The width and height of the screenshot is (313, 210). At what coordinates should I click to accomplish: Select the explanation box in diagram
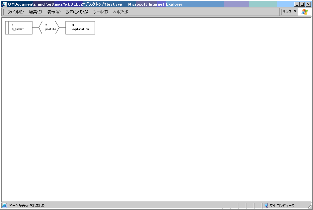(x=80, y=28)
